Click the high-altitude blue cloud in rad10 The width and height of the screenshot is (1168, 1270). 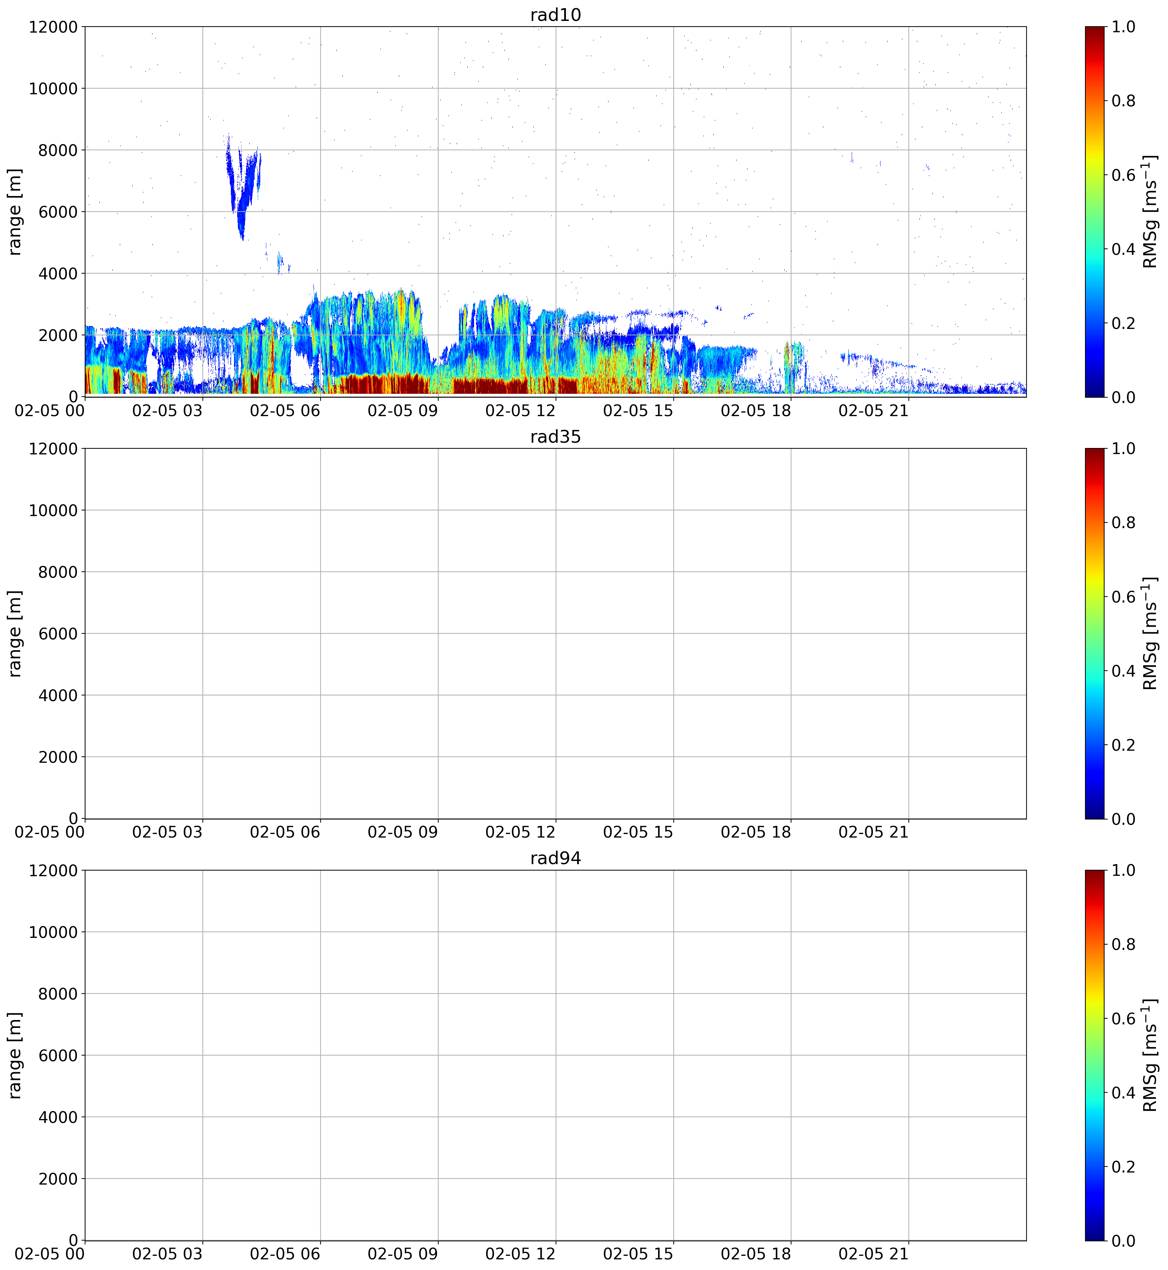(x=243, y=186)
